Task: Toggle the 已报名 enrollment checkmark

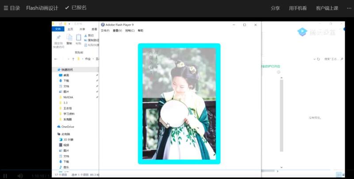Action: point(67,8)
